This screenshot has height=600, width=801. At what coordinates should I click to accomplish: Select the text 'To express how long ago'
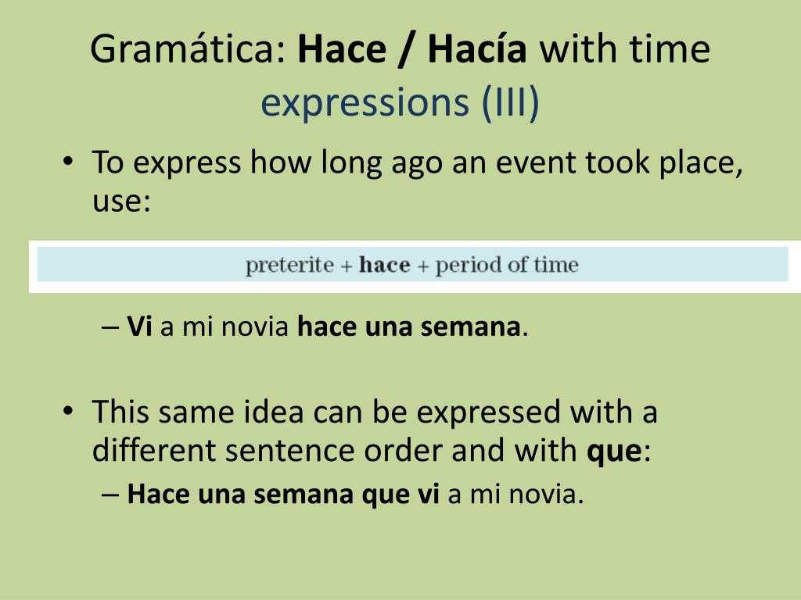[x=267, y=163]
